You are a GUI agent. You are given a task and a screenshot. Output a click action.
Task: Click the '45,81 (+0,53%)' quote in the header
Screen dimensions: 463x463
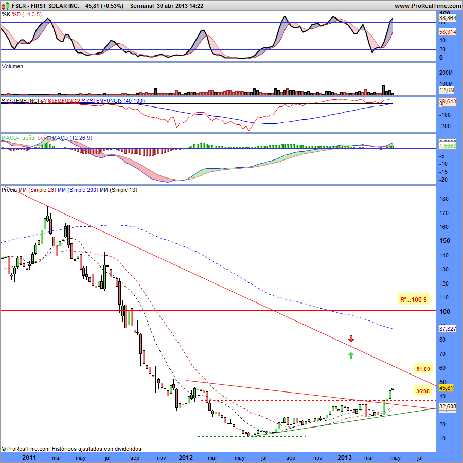click(x=104, y=6)
